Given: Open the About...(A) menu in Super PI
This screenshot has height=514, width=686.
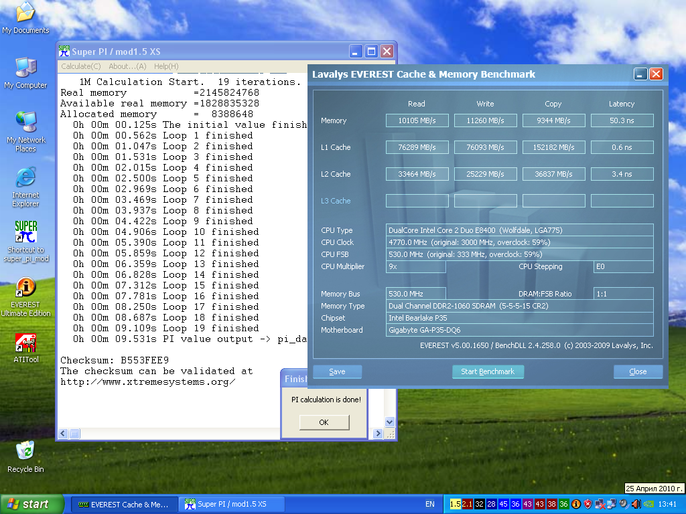Looking at the screenshot, I should 127,66.
